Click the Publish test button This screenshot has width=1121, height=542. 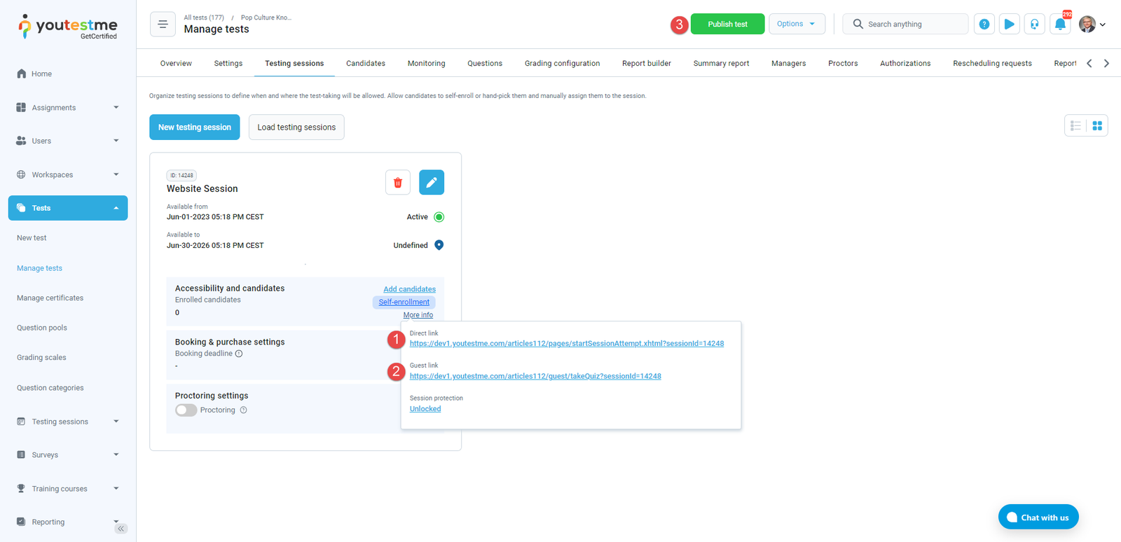[x=727, y=25]
